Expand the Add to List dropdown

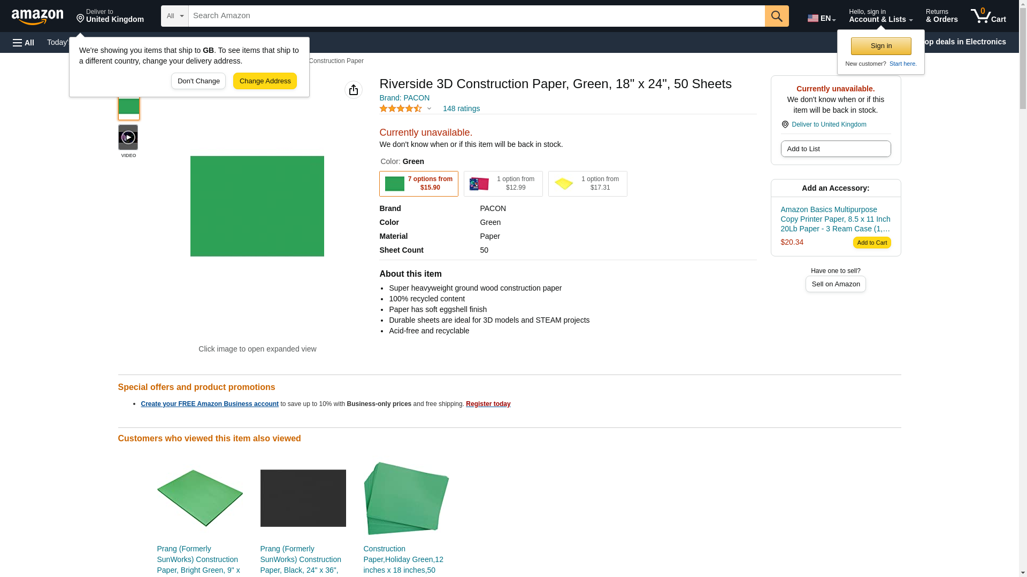[836, 149]
